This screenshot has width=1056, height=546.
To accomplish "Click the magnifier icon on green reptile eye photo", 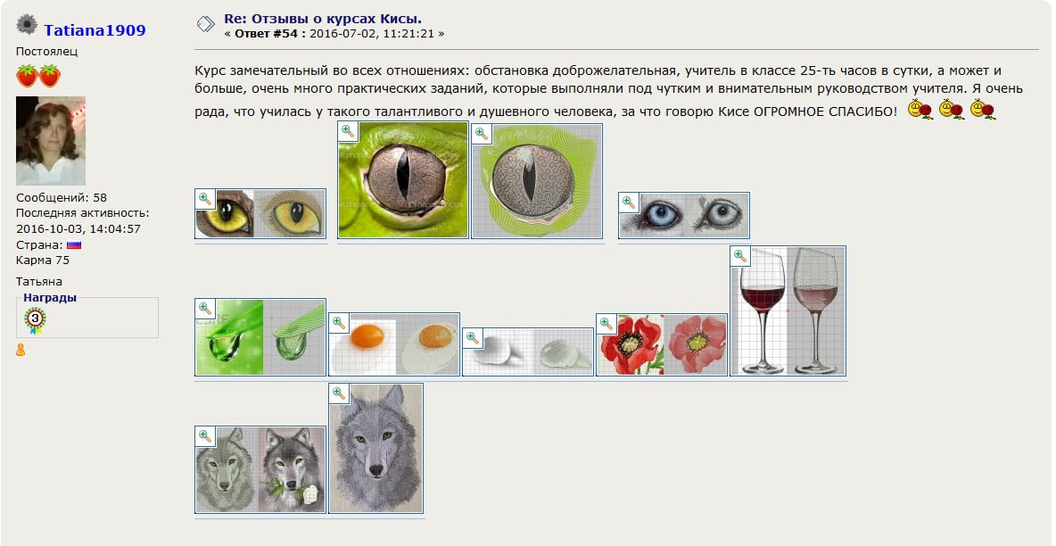I will tap(348, 131).
